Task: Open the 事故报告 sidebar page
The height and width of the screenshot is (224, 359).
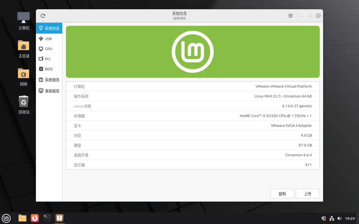Action: [49, 91]
